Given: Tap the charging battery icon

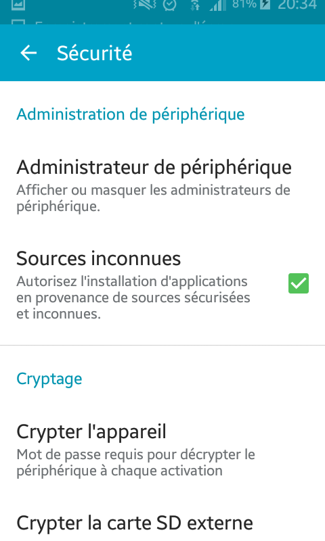Looking at the screenshot, I should tap(265, 4).
